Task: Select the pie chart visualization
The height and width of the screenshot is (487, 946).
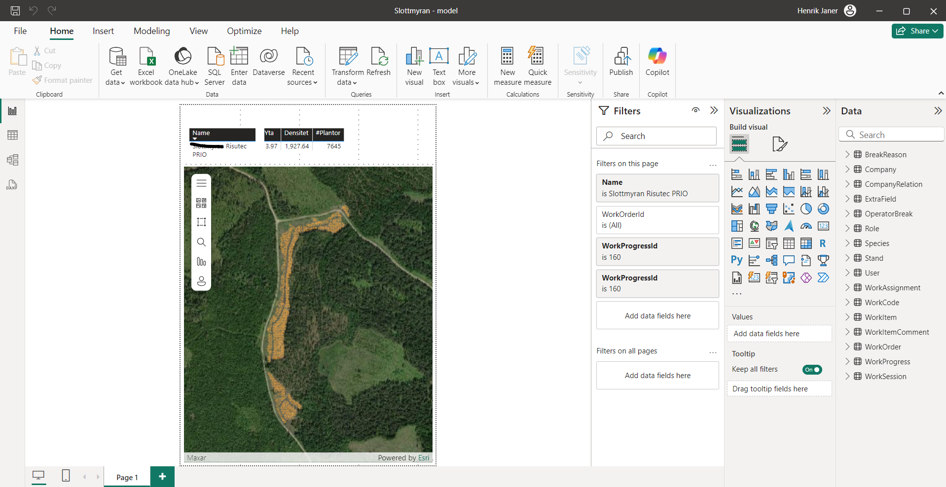Action: pos(806,209)
